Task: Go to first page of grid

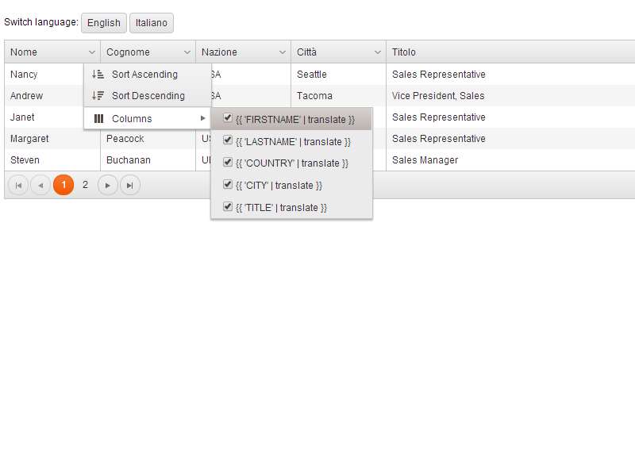Action: coord(18,185)
